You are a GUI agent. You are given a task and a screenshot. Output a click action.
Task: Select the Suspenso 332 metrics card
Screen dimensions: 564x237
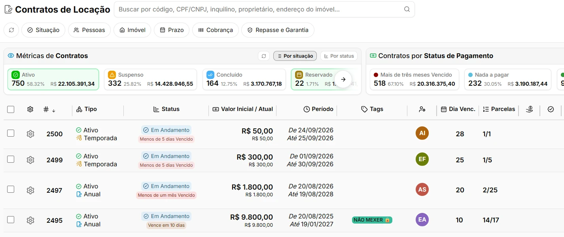pyautogui.click(x=150, y=79)
